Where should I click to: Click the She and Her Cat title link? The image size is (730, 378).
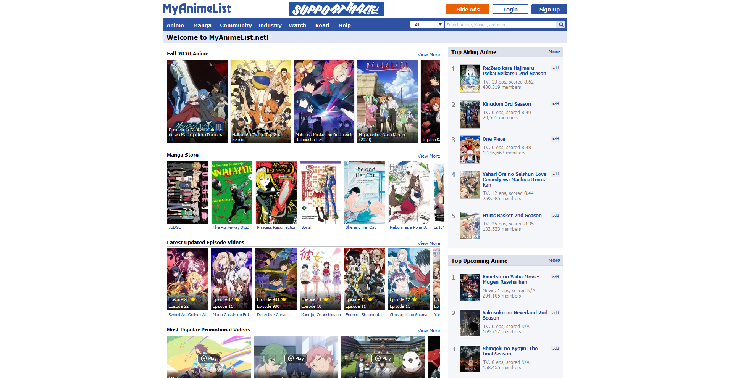tap(361, 227)
